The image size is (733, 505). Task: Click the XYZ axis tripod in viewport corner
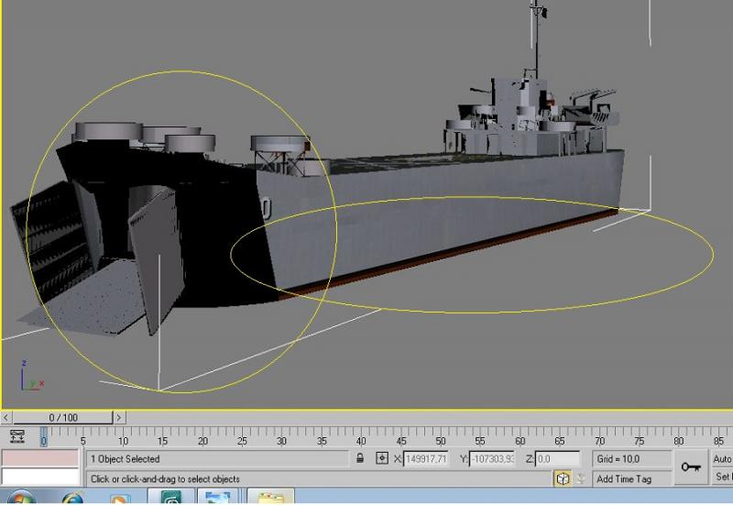tap(30, 376)
